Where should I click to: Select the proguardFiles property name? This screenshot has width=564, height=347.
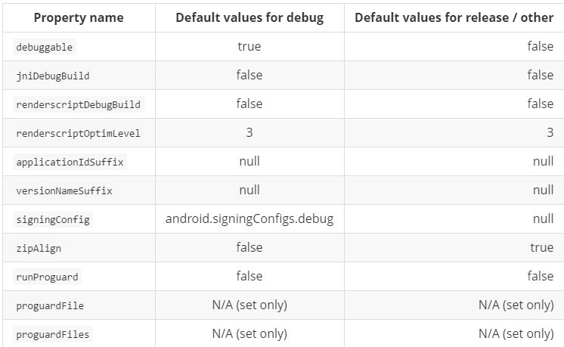pos(53,334)
